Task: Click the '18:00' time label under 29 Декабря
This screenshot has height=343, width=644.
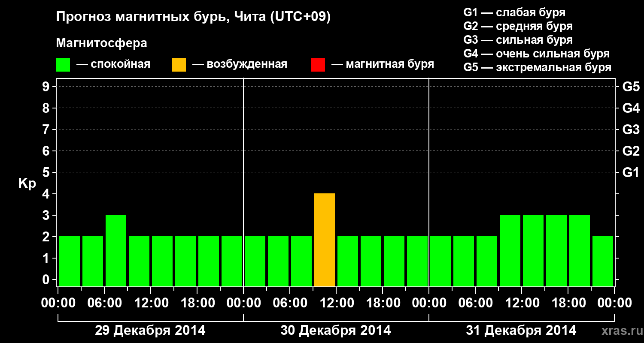Action: (197, 303)
